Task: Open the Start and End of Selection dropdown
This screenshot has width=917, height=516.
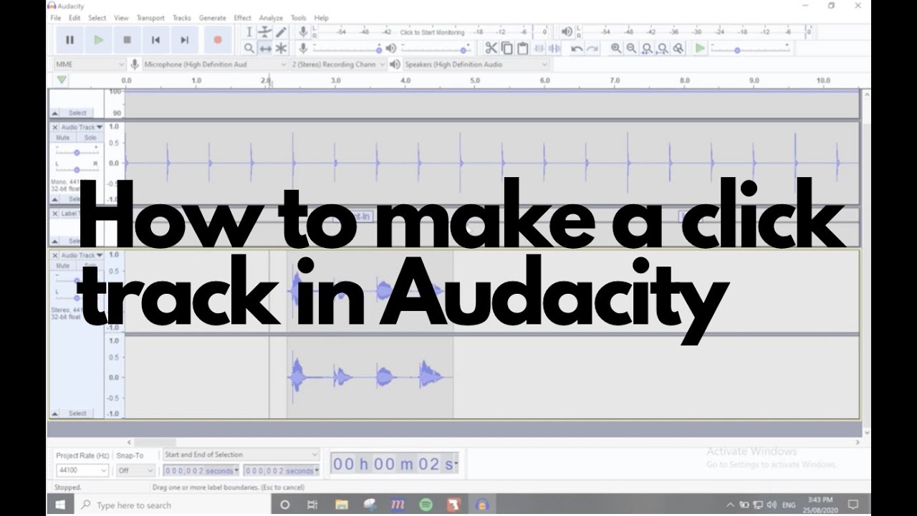Action: pyautogui.click(x=241, y=455)
